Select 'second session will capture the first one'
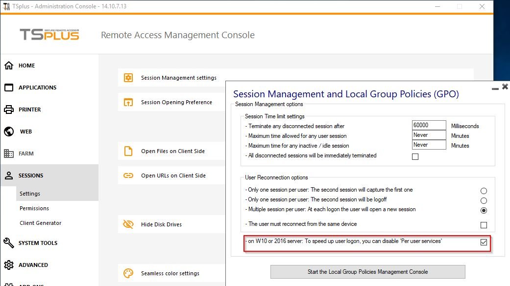The image size is (510, 286). [x=484, y=191]
